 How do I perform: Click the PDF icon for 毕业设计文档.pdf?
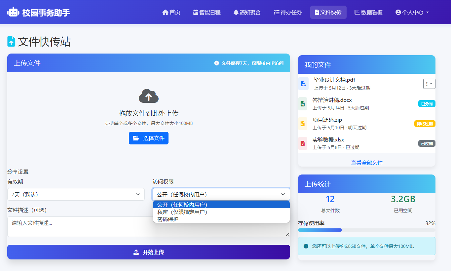point(303,83)
